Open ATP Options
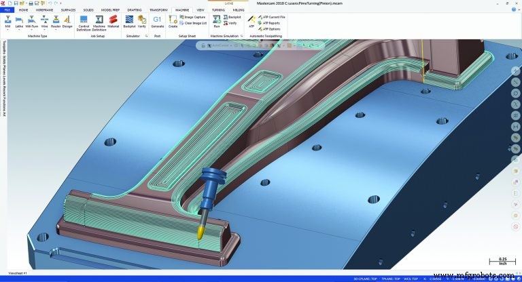This screenshot has width=522, height=282. point(269,29)
